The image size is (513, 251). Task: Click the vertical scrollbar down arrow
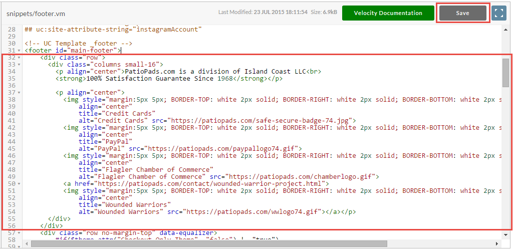[506, 234]
